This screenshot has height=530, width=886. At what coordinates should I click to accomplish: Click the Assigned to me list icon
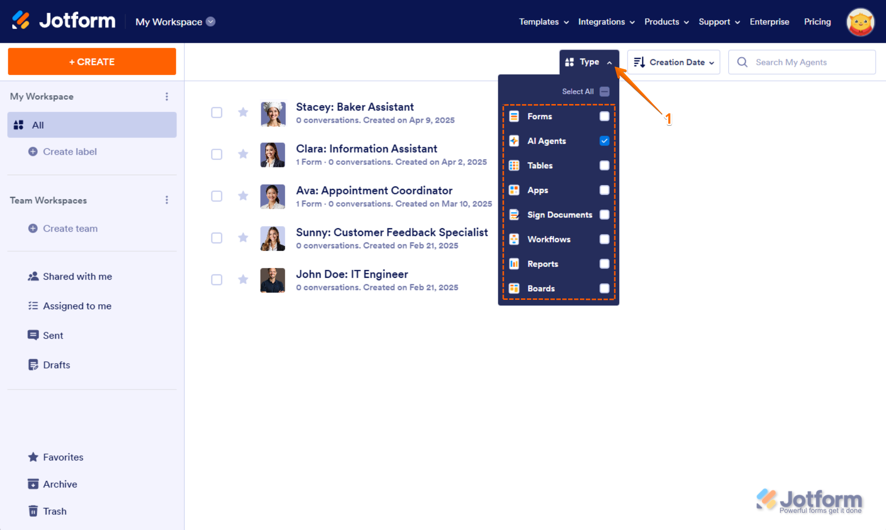click(33, 306)
